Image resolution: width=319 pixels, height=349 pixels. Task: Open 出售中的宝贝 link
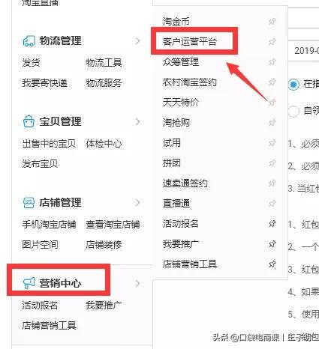[x=49, y=144]
